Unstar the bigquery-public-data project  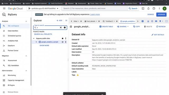coord(63,38)
